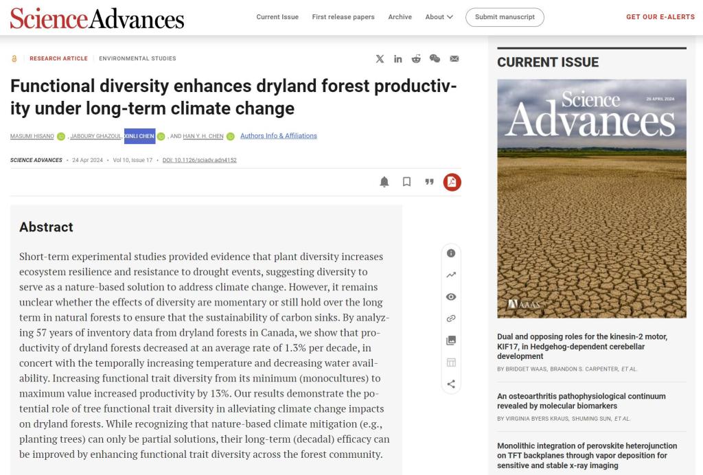Click GET OUR E-ALERTS link

pyautogui.click(x=659, y=17)
